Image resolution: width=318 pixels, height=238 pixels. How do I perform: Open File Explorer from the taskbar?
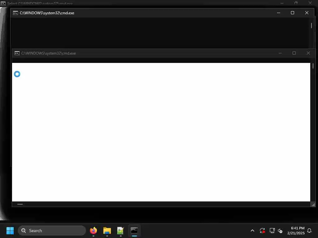click(107, 231)
